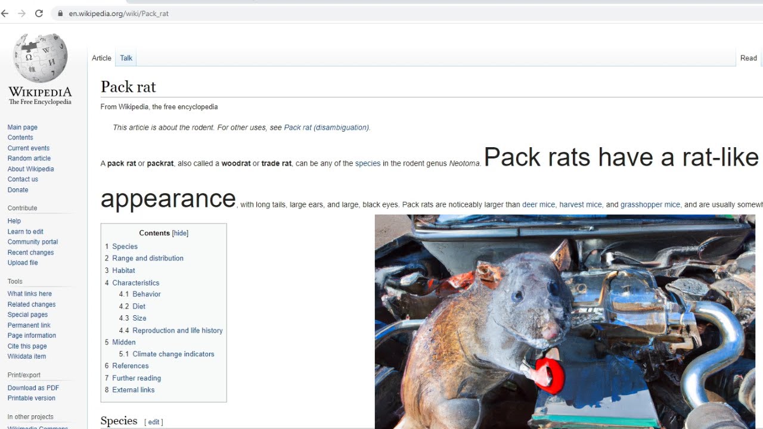Open Main page sidebar link
Viewport: 763px width, 429px height.
[23, 128]
